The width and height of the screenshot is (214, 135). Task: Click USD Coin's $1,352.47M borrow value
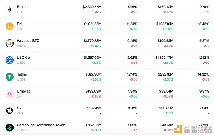164,58
